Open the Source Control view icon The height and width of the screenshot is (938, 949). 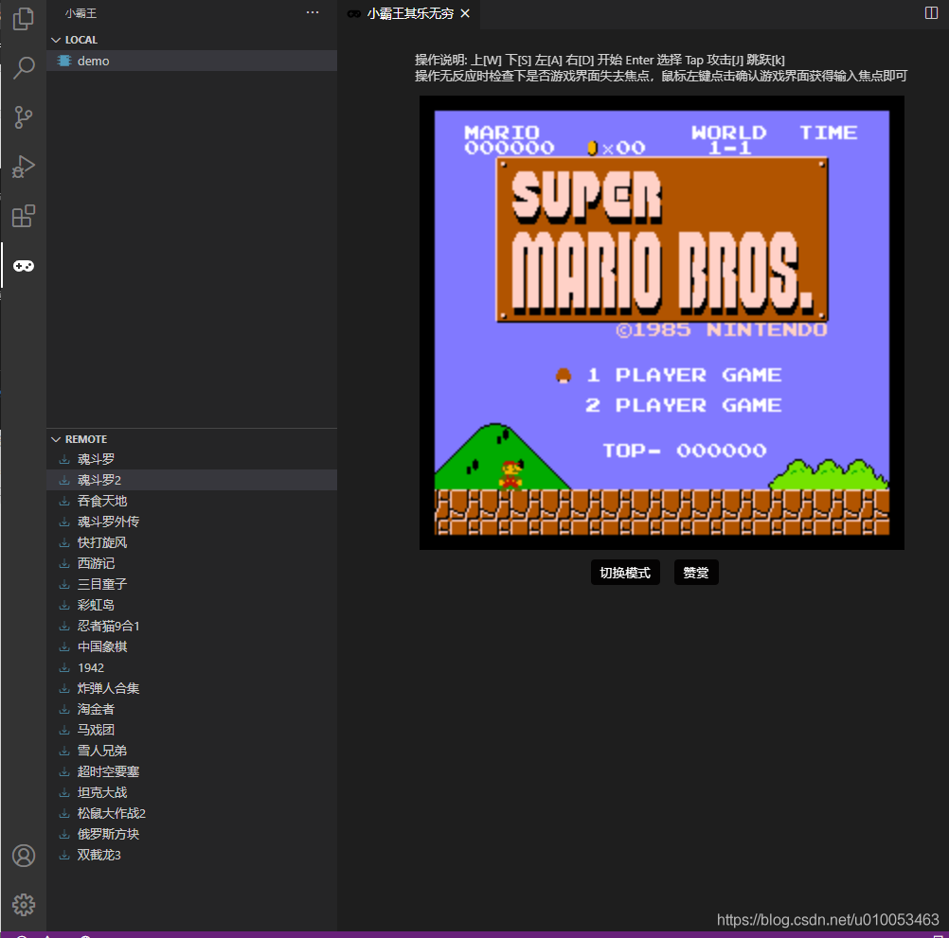[x=23, y=117]
